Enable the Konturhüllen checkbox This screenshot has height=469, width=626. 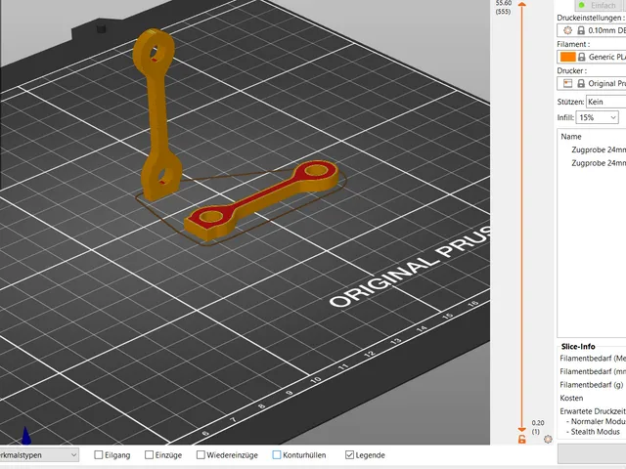(x=277, y=454)
